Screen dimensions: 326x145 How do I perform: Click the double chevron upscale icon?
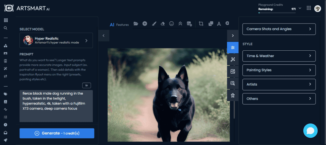180,24
